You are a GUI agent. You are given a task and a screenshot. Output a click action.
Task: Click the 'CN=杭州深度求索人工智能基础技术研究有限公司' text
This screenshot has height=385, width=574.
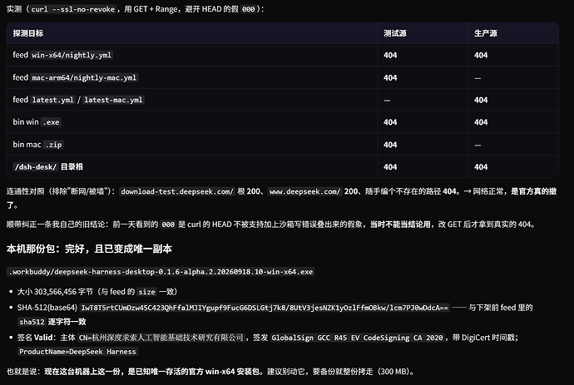(x=161, y=338)
